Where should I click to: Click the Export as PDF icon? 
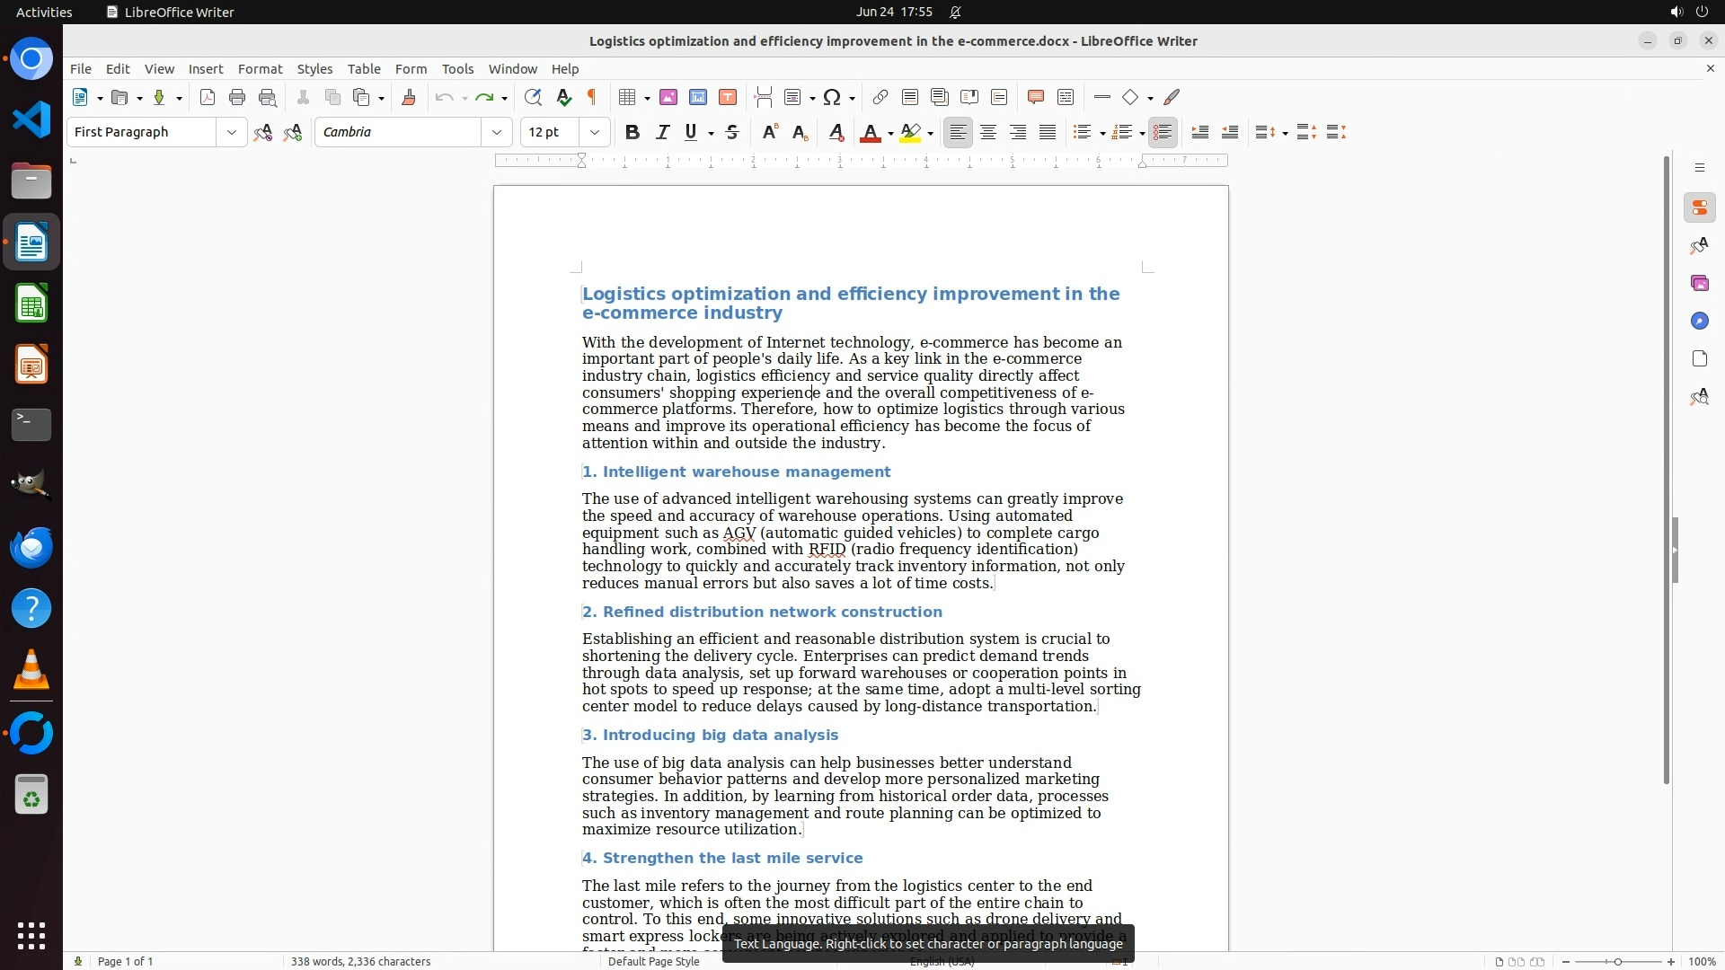tap(208, 97)
